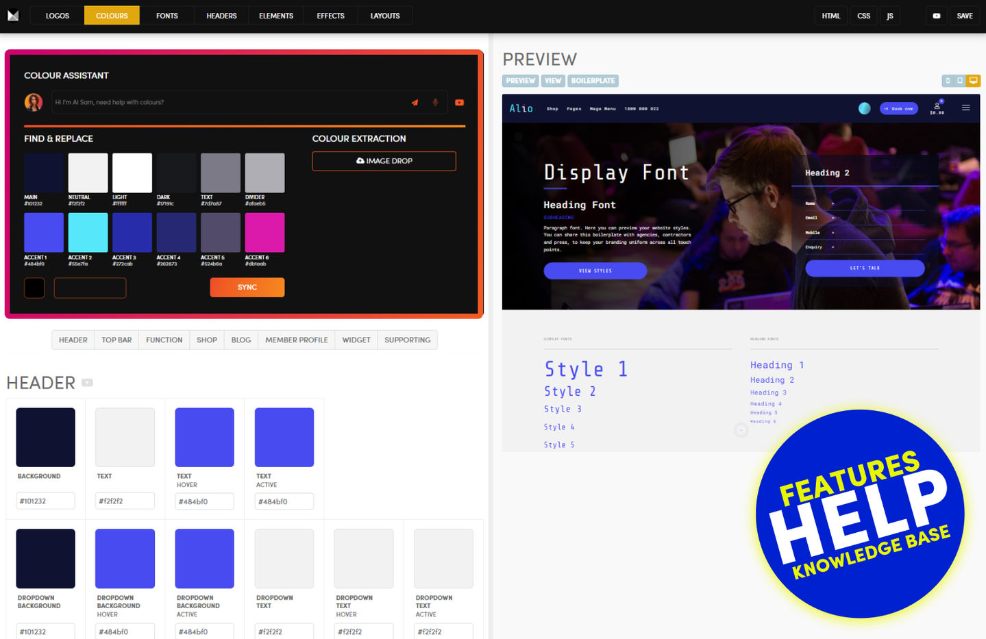The image size is (986, 639).
Task: Switch preview to mobile phone view
Action: point(948,81)
